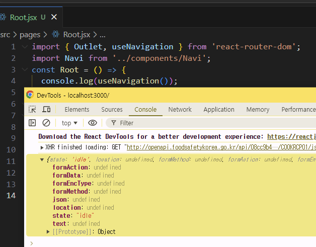
Task: Click the inspect element picker icon
Action: tap(32, 109)
